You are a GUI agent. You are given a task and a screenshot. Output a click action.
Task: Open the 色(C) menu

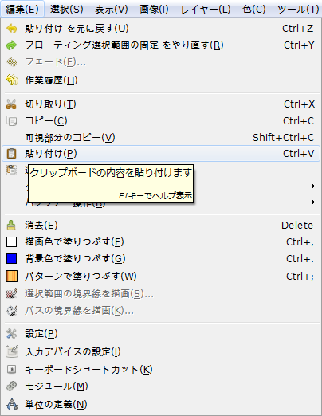[x=254, y=10]
